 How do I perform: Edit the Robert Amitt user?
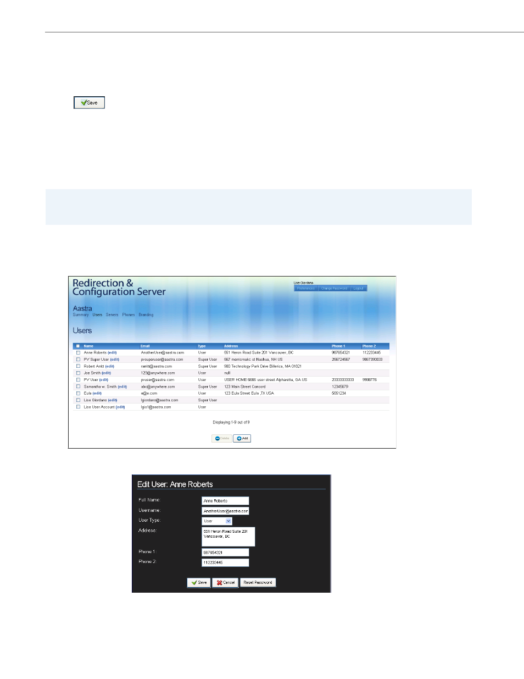[x=110, y=366]
